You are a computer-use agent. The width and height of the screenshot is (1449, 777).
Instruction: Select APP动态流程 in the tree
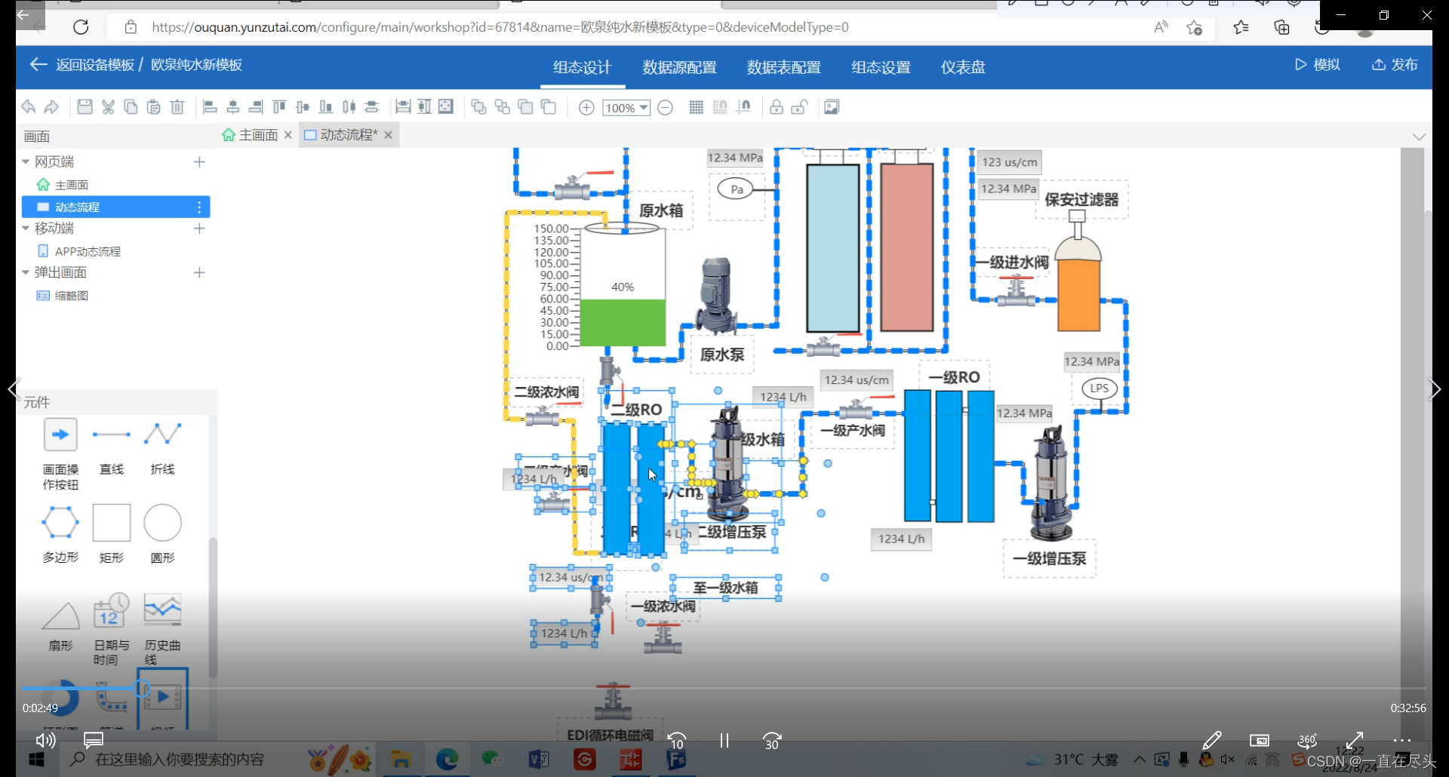pyautogui.click(x=88, y=251)
